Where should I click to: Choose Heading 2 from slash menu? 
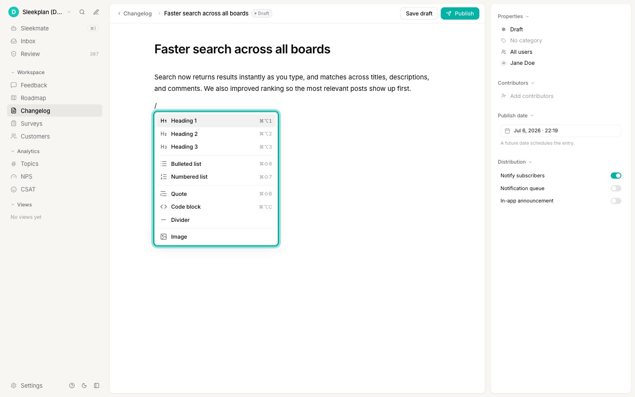(x=216, y=134)
